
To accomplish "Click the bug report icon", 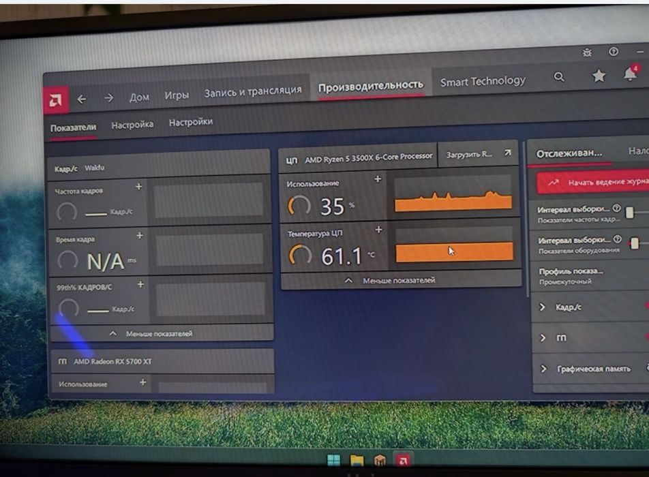I will point(587,52).
